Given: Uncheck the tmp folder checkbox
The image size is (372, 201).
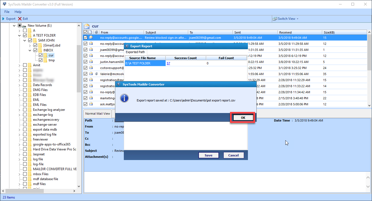Looking at the screenshot, I should (41, 60).
